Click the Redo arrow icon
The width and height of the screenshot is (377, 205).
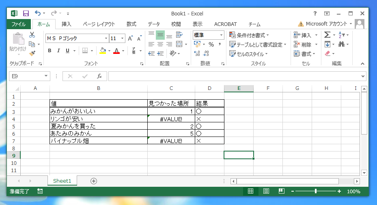(x=54, y=13)
